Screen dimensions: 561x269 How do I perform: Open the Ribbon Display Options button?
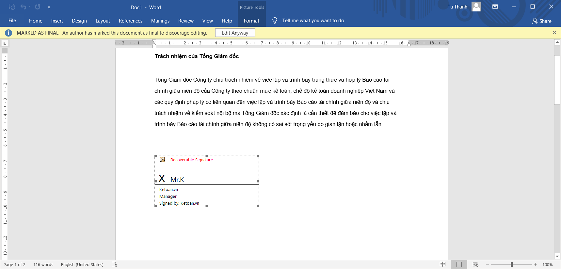495,7
